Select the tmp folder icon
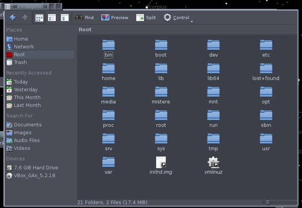 coord(213,139)
